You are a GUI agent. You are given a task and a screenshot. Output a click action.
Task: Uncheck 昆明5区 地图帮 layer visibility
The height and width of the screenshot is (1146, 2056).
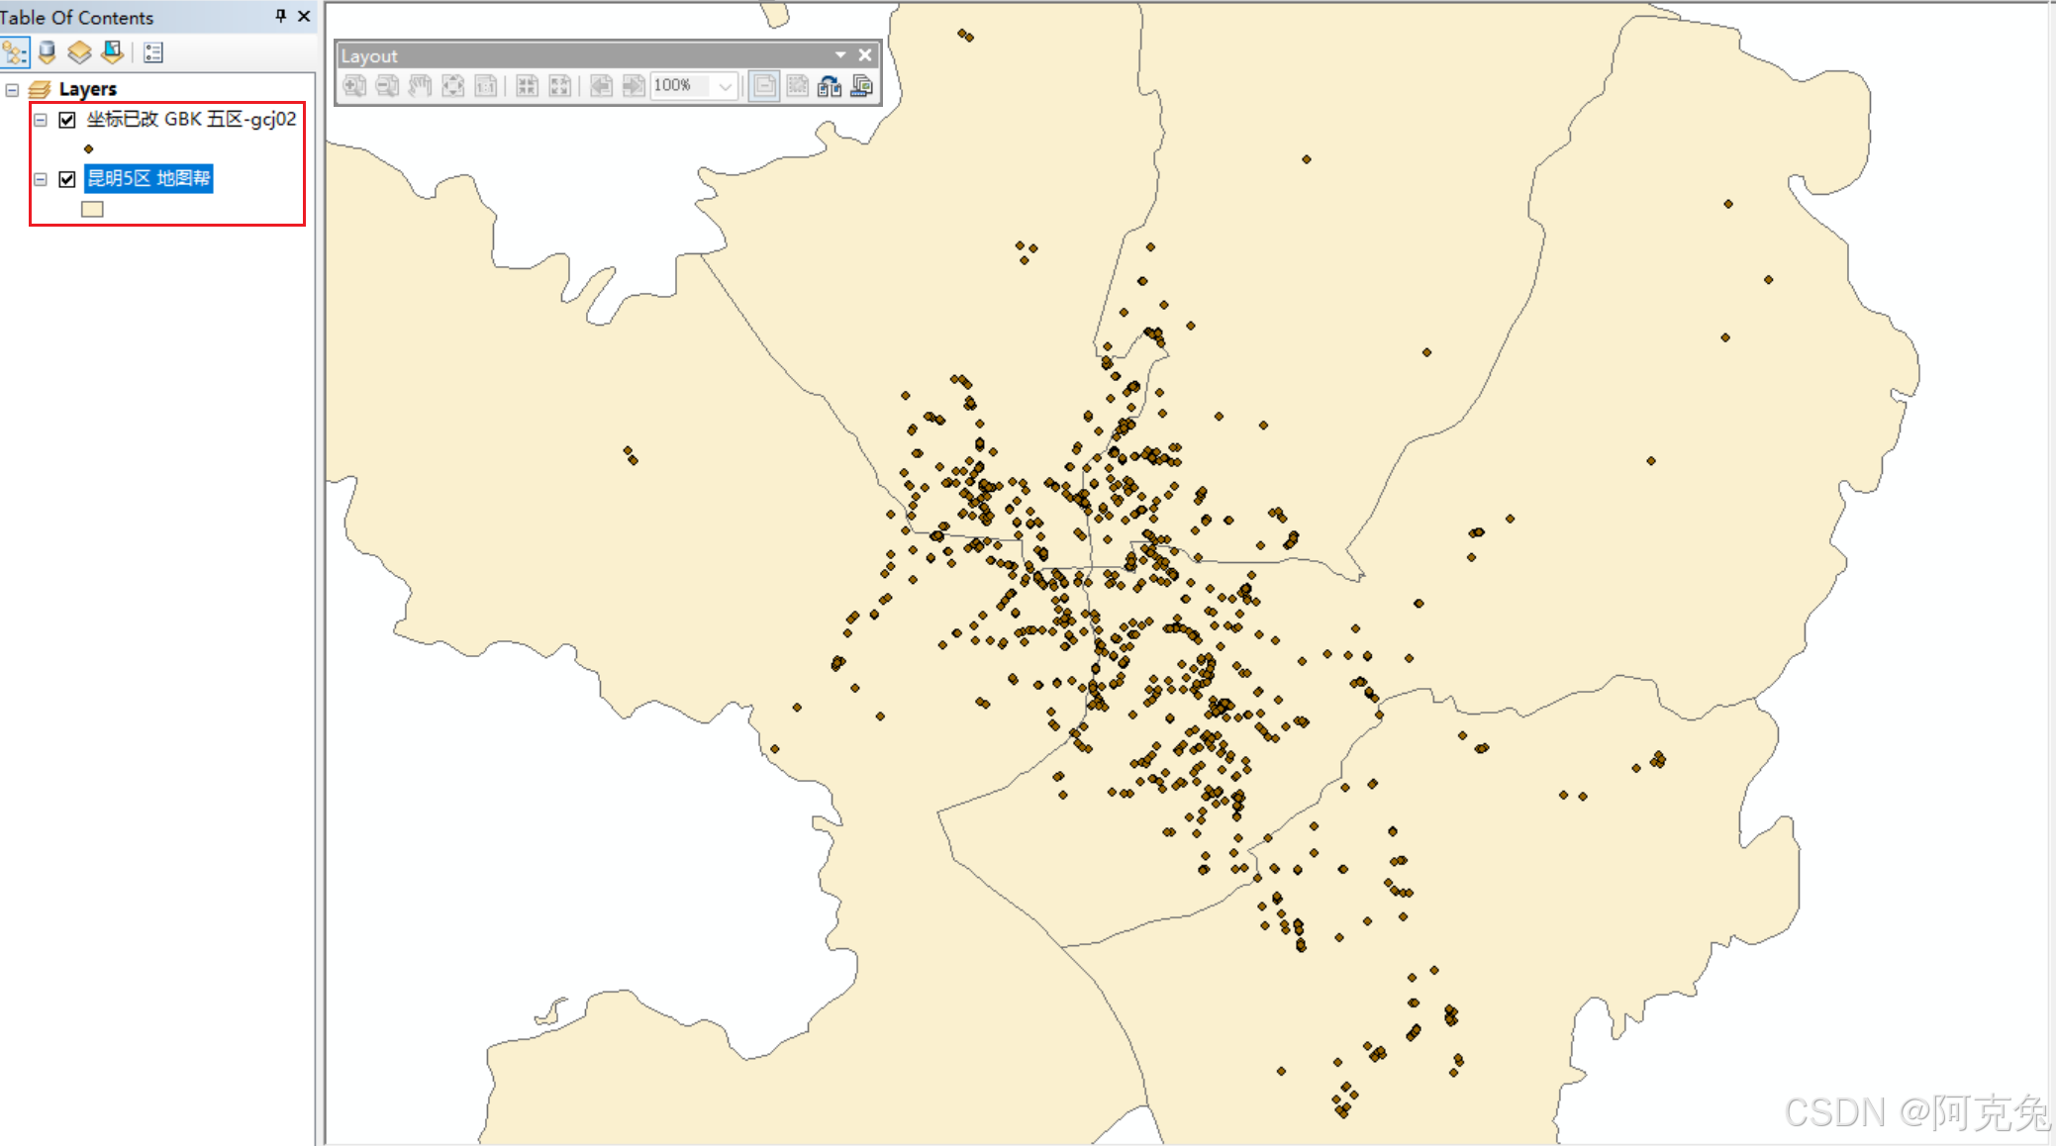[x=67, y=179]
